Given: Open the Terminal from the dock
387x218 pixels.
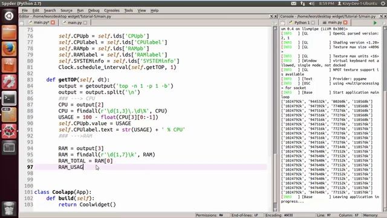Looking at the screenshot, I should (9, 98).
